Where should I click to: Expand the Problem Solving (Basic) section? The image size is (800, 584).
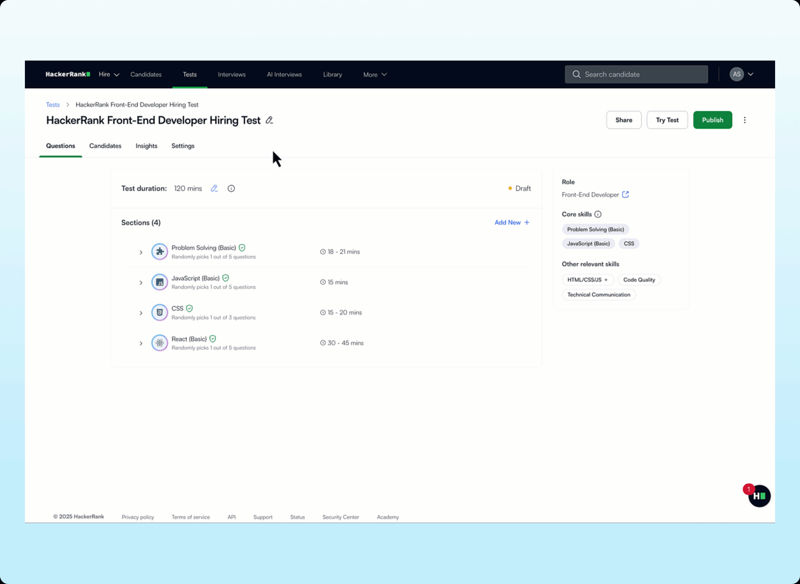coord(141,252)
